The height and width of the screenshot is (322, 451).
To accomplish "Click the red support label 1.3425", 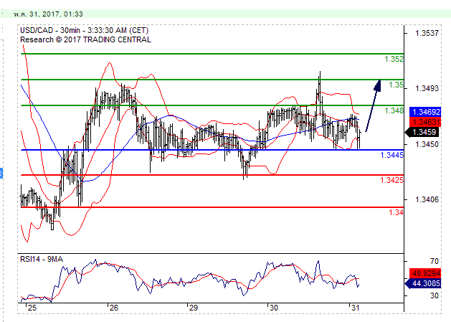I will [392, 180].
